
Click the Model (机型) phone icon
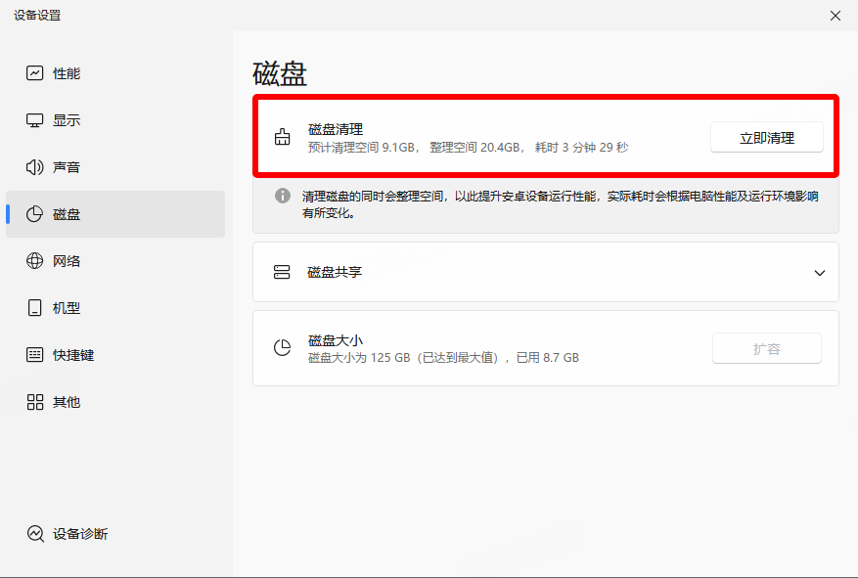35,308
